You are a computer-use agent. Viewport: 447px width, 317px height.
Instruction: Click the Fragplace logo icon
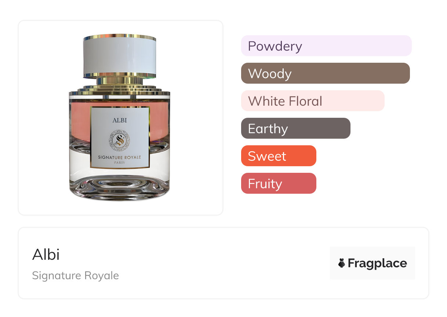(342, 263)
